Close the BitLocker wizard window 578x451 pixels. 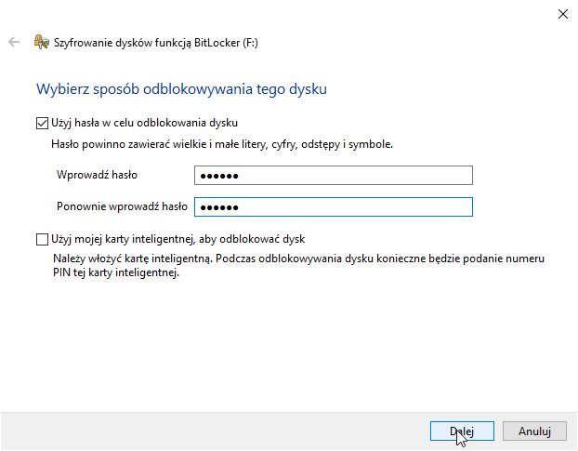[562, 13]
